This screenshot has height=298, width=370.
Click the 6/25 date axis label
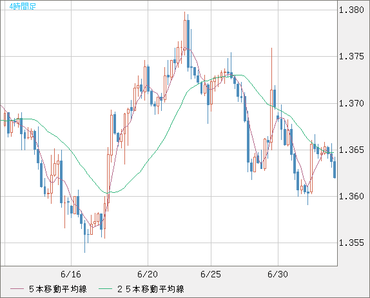tap(211, 274)
